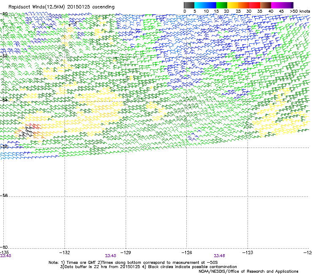Click the '10' legend scale label
This screenshot has width=312, height=274.
tap(206, 11)
